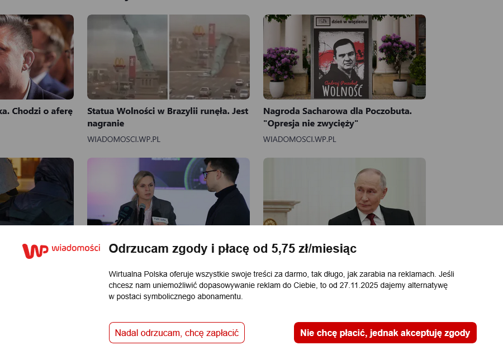Accept consents with 'Nie chcę płacić' button
This screenshot has height=350, width=503.
(x=385, y=333)
